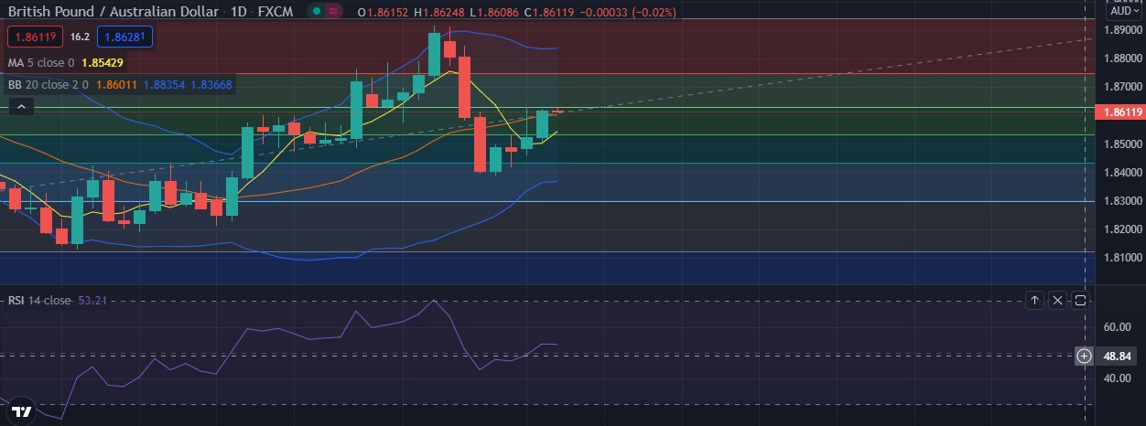
Task: Select the RSI 14 close indicator legend
Action: pyautogui.click(x=39, y=300)
